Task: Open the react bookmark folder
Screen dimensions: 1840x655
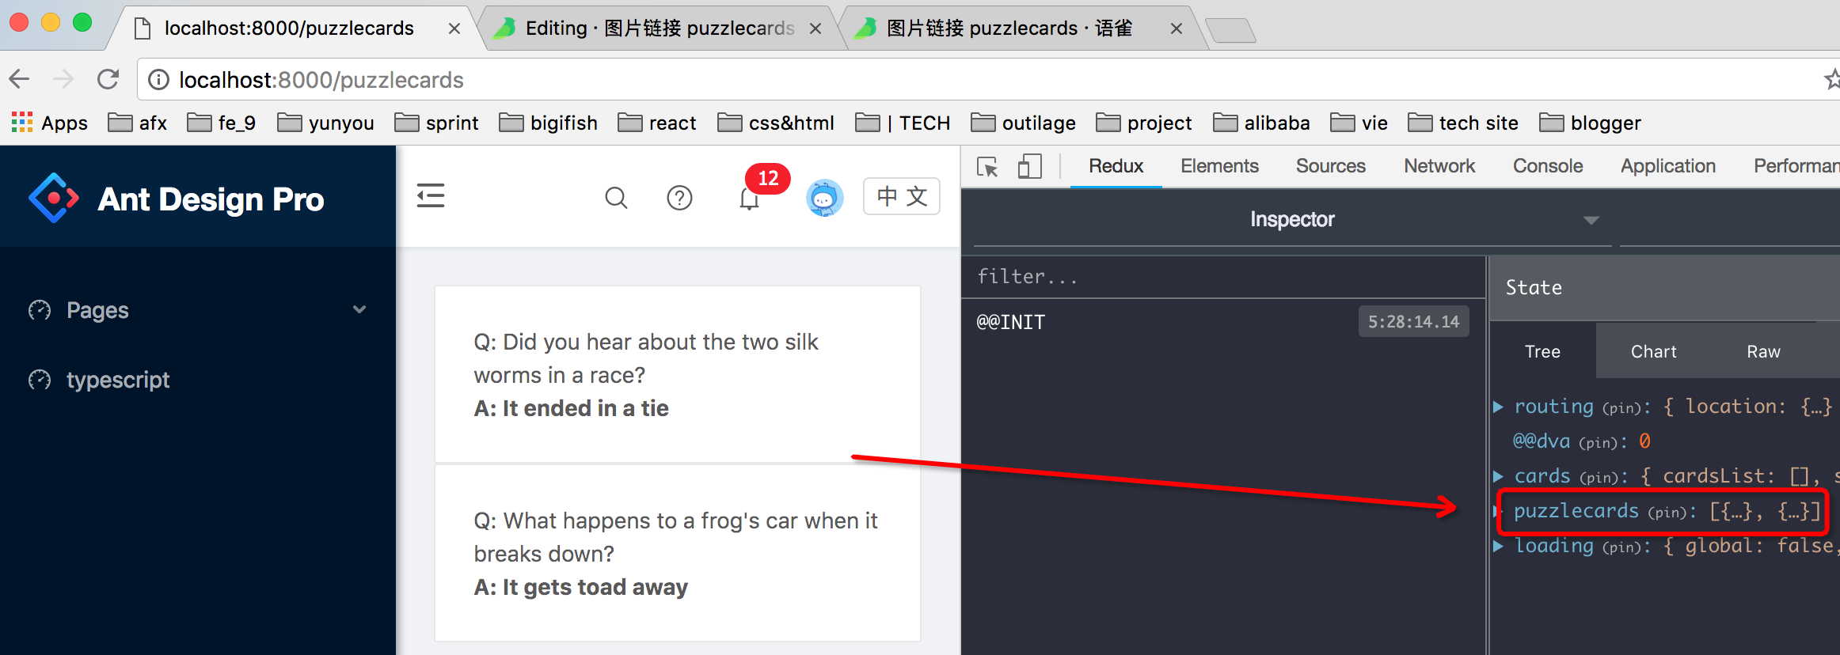Action: click(657, 123)
